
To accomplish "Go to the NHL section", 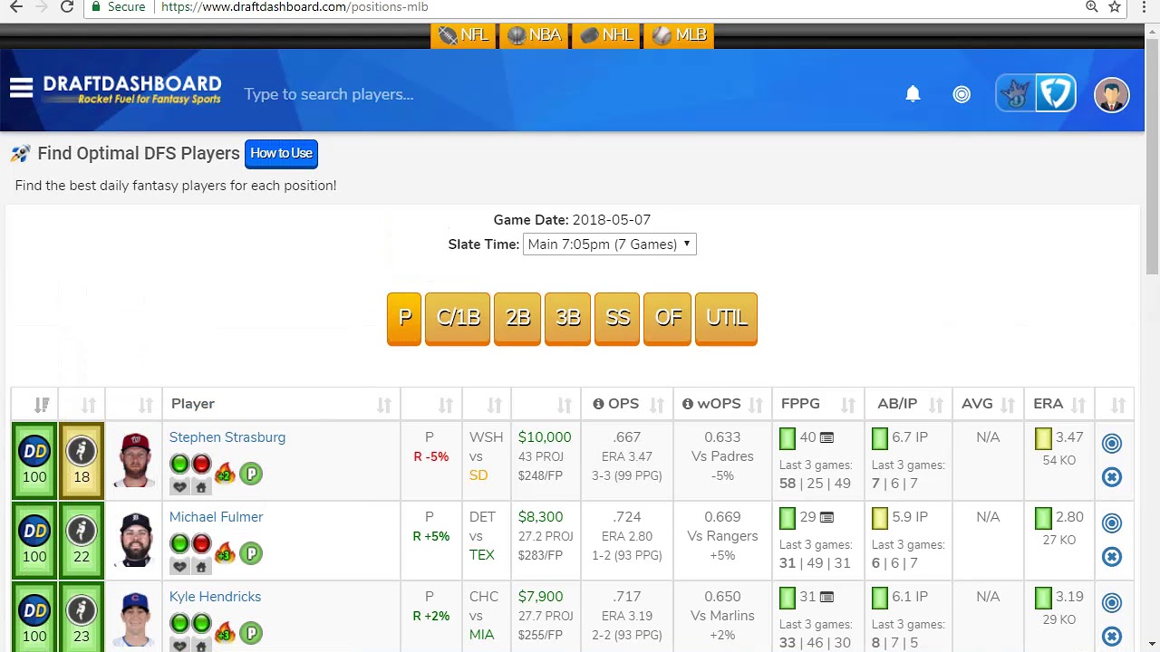I will 606,34.
